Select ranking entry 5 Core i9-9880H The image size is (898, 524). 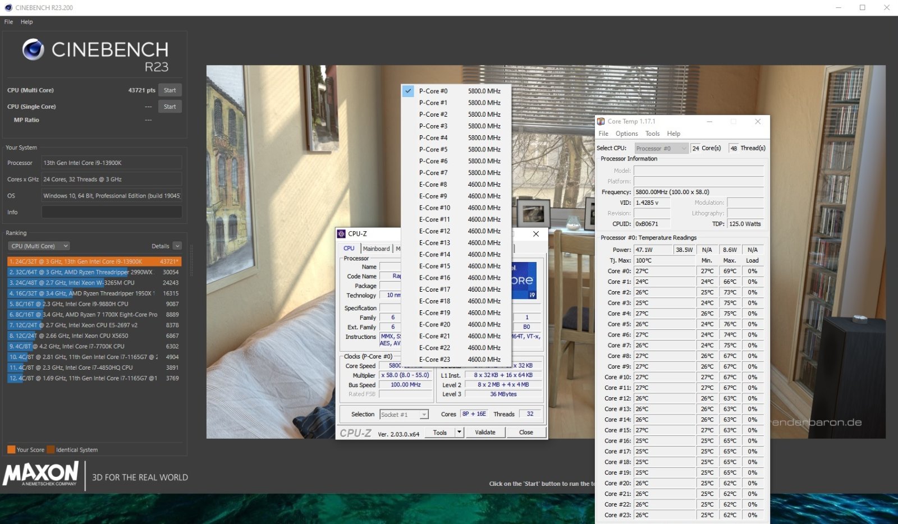coord(94,304)
